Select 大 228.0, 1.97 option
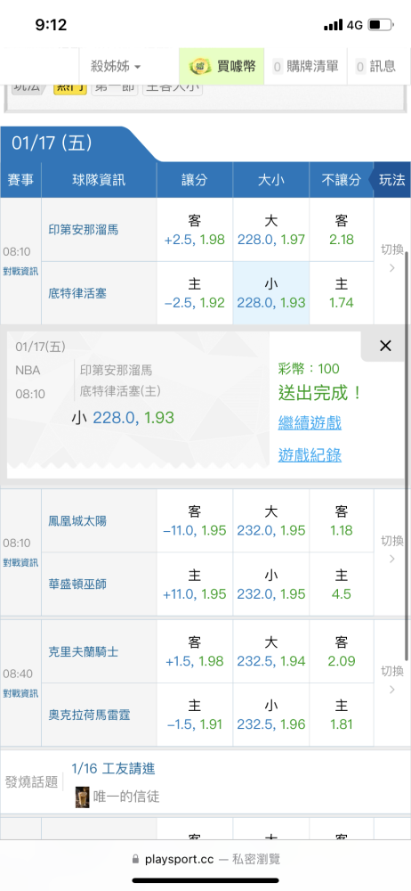The image size is (411, 891). click(x=271, y=230)
